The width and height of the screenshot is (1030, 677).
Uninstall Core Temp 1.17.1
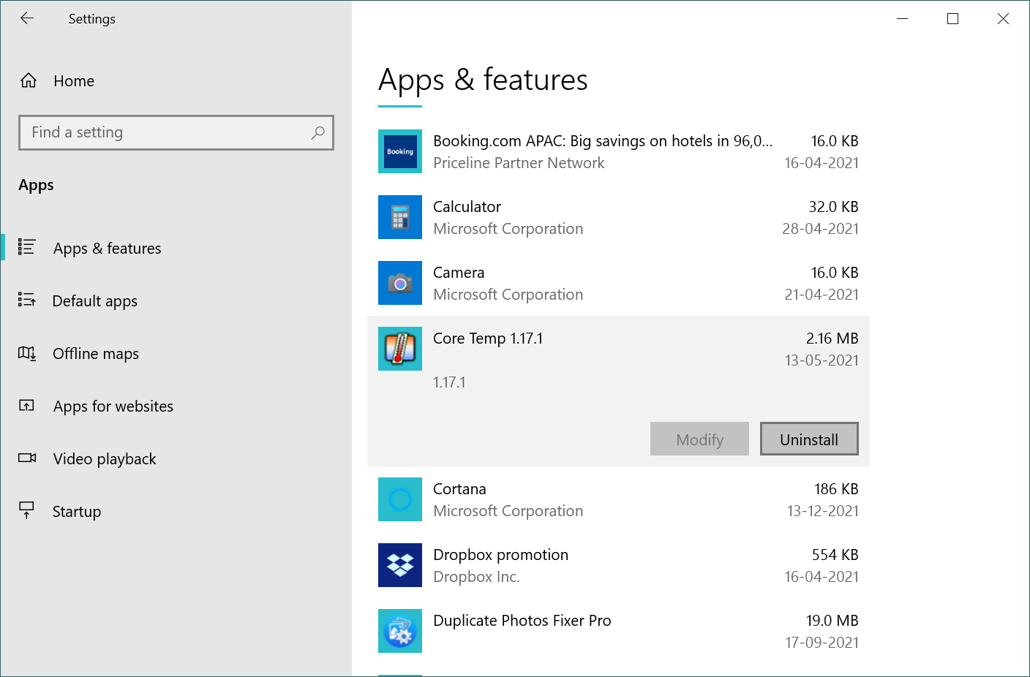click(x=809, y=439)
